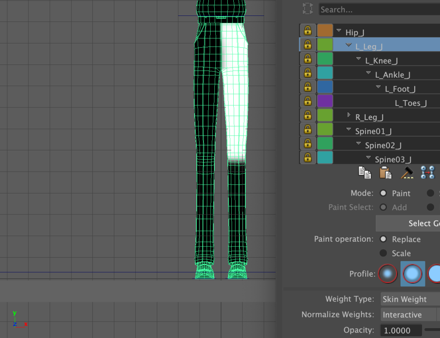The height and width of the screenshot is (338, 440).
Task: Click the Move weights to influences icon
Action: click(x=428, y=173)
